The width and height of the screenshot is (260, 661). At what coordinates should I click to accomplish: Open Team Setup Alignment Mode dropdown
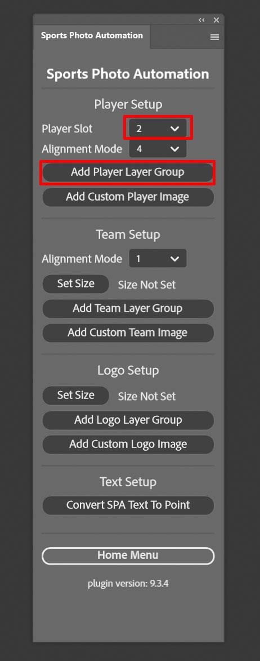[x=158, y=259]
